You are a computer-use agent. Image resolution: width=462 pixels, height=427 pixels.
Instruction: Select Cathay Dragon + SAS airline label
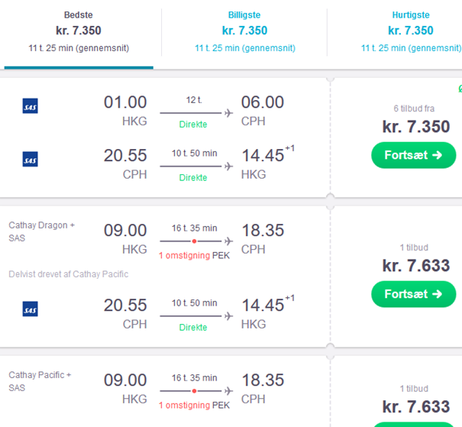coord(41,231)
